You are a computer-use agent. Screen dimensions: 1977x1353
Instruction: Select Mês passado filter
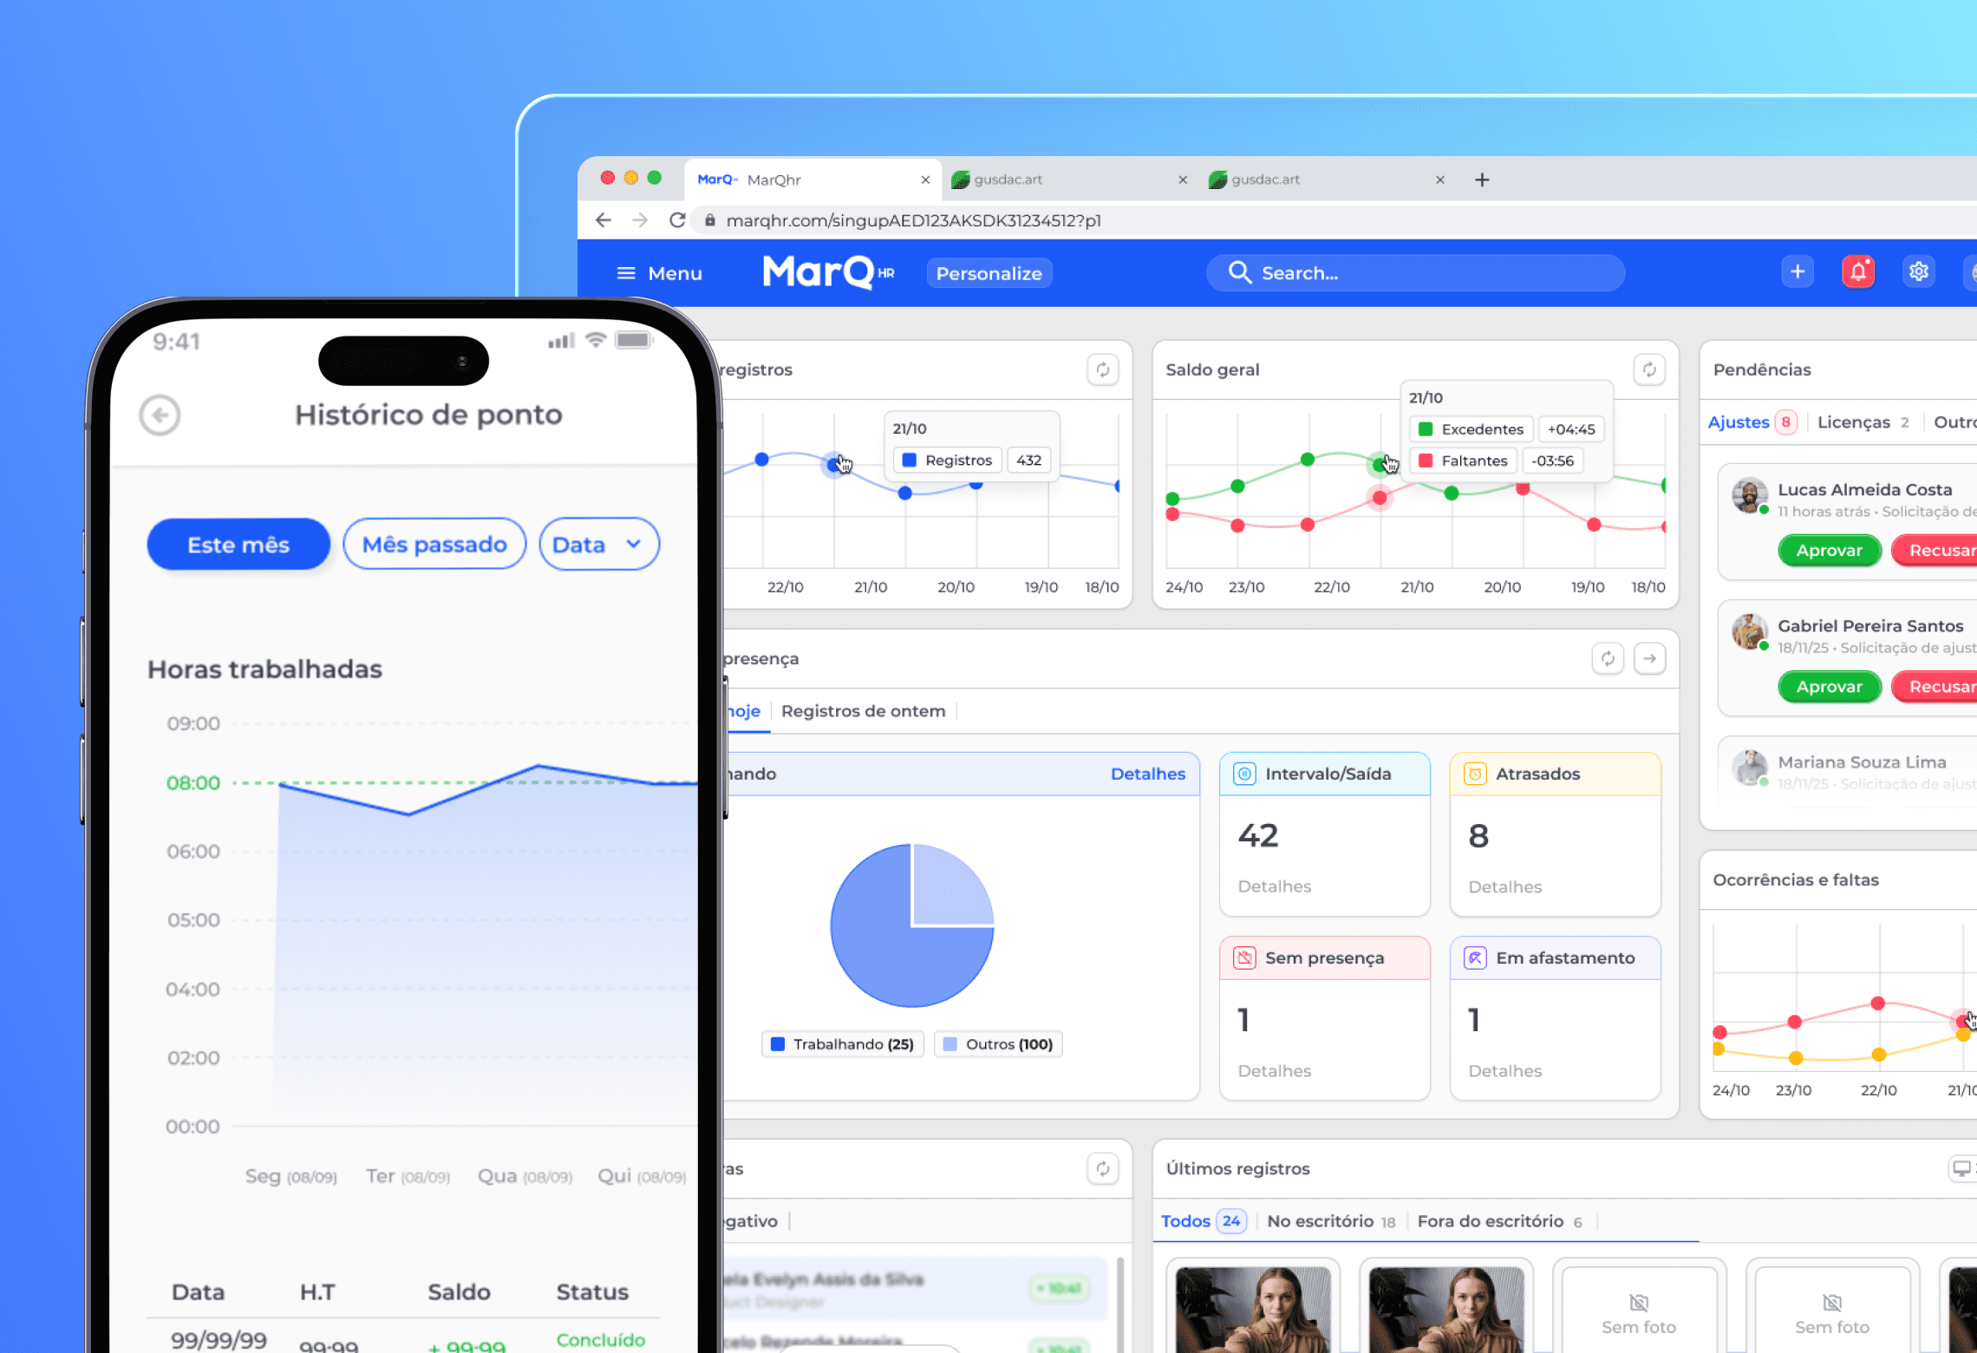point(434,545)
